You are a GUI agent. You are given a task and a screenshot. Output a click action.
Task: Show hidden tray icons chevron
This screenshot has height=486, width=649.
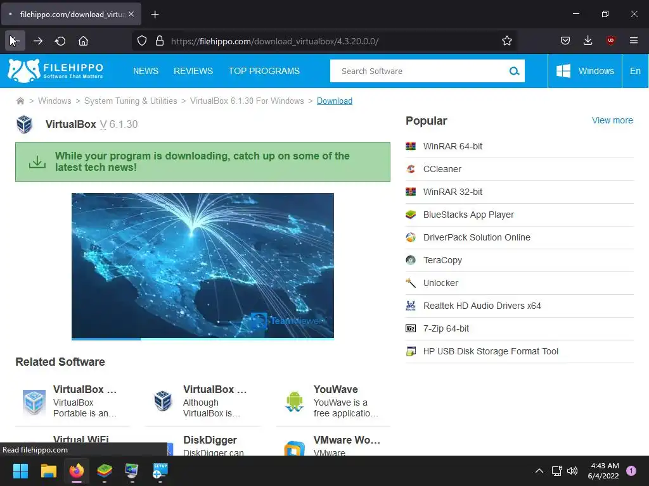click(x=539, y=471)
